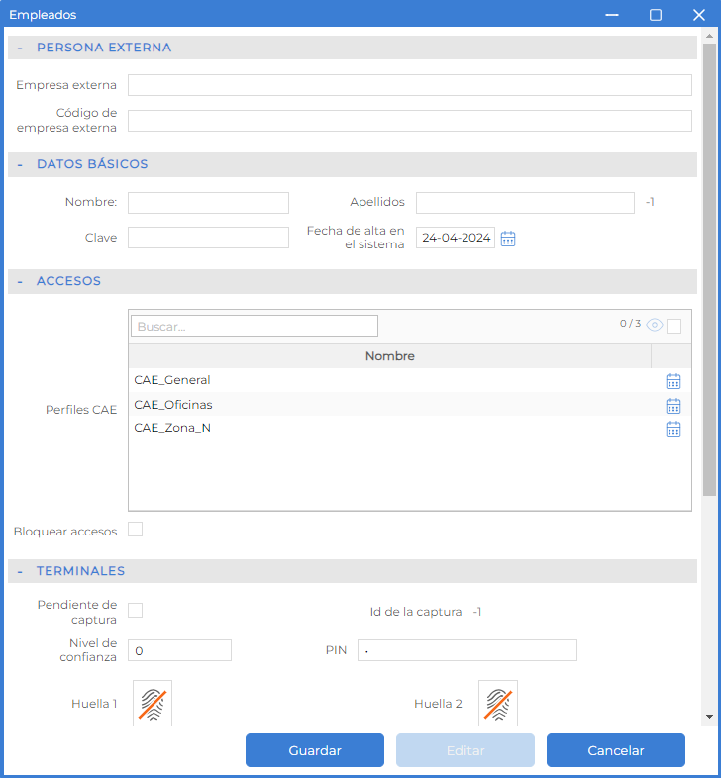Focus the Empresa externa field
721x778 pixels.
click(410, 85)
